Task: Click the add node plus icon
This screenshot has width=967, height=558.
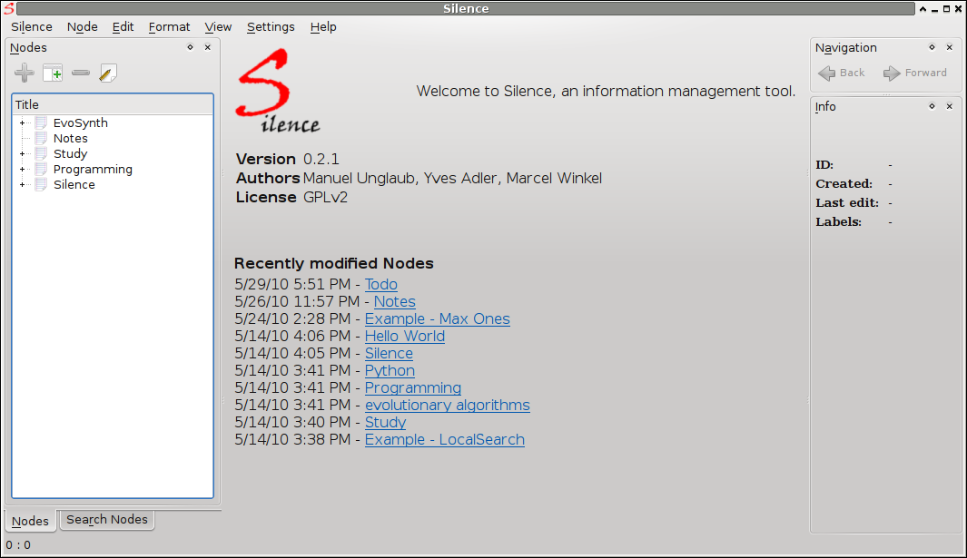Action: coord(25,73)
